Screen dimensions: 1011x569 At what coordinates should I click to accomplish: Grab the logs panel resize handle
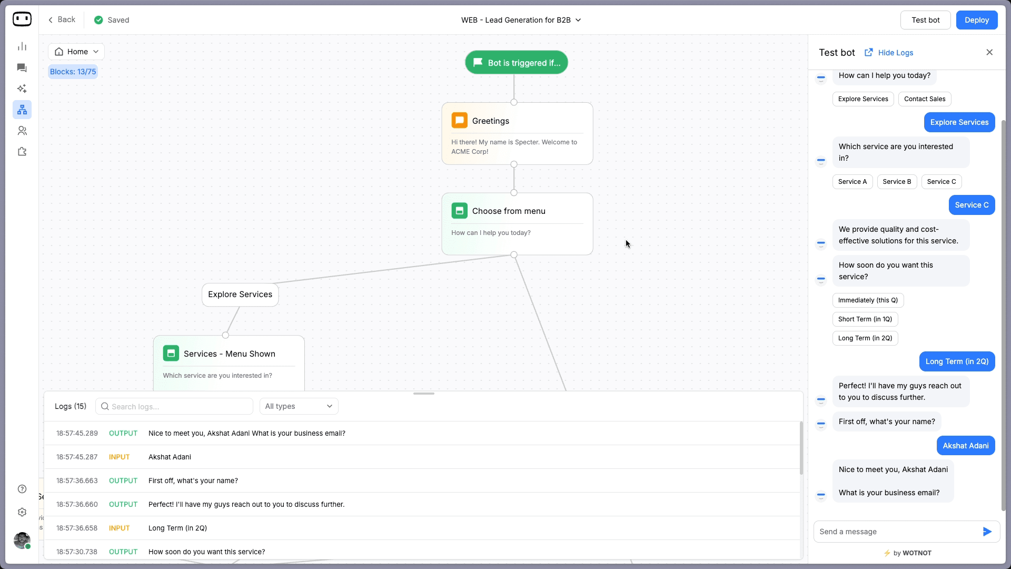coord(423,394)
